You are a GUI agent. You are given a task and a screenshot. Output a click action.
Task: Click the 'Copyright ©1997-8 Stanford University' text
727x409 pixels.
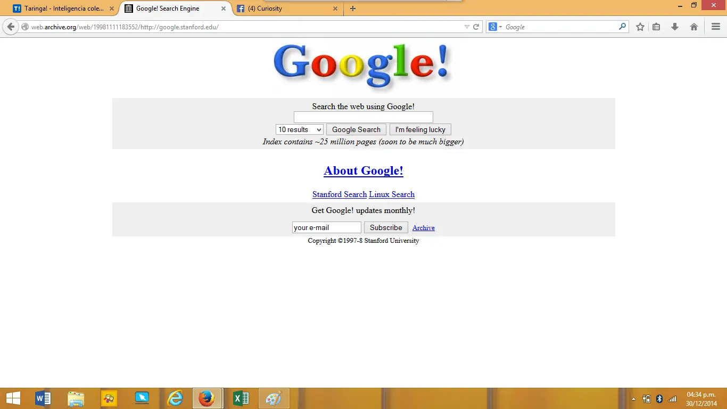(363, 241)
